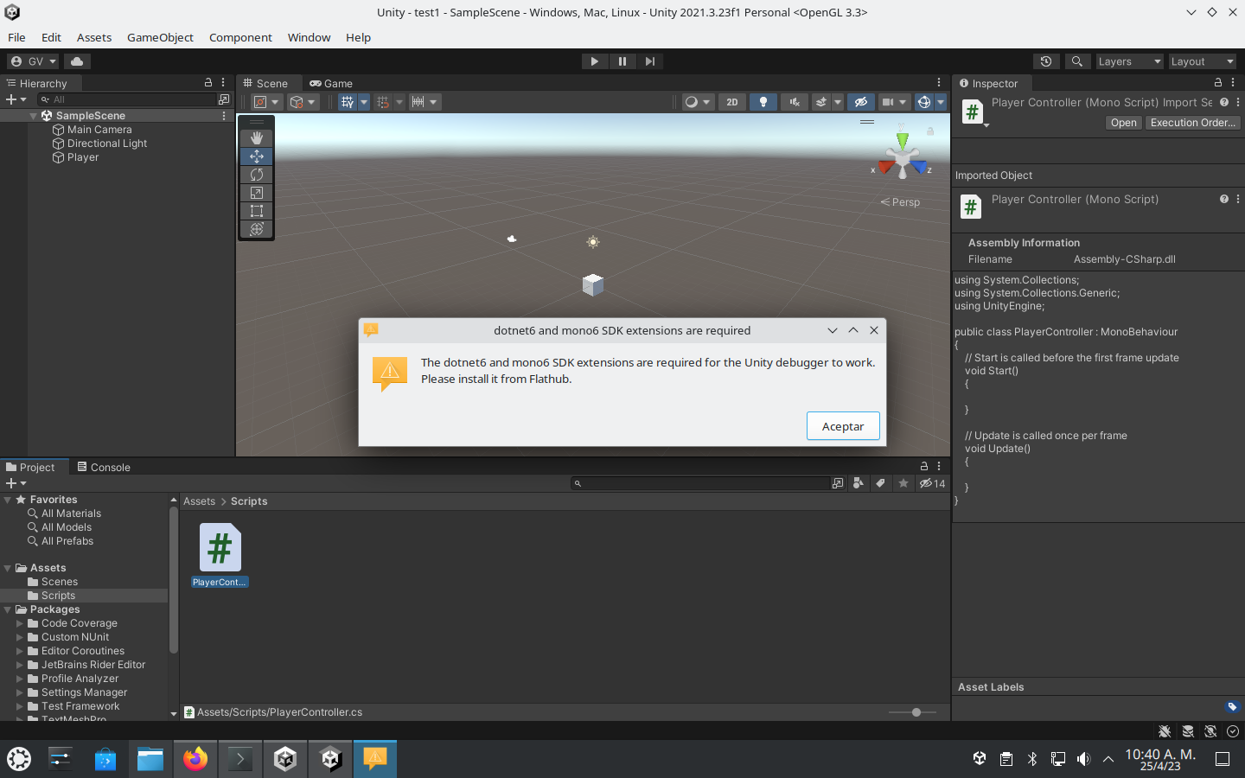The width and height of the screenshot is (1245, 778).
Task: Open Gizmos dropdown arrow
Action: [x=941, y=102]
